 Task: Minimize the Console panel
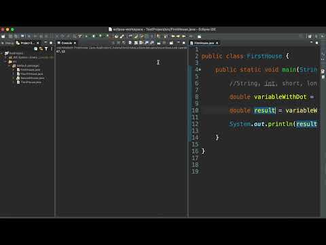(x=178, y=42)
